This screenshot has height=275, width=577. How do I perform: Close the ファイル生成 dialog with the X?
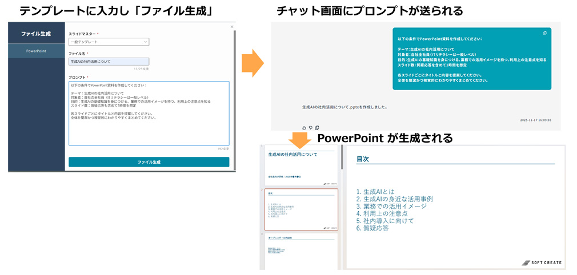click(x=231, y=26)
